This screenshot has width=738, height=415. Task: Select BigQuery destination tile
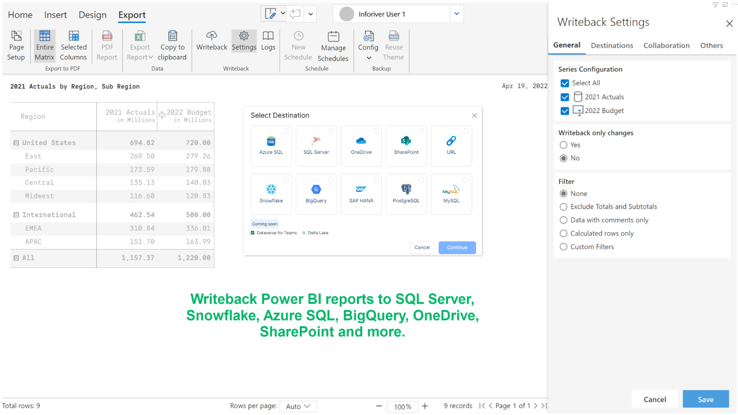316,194
